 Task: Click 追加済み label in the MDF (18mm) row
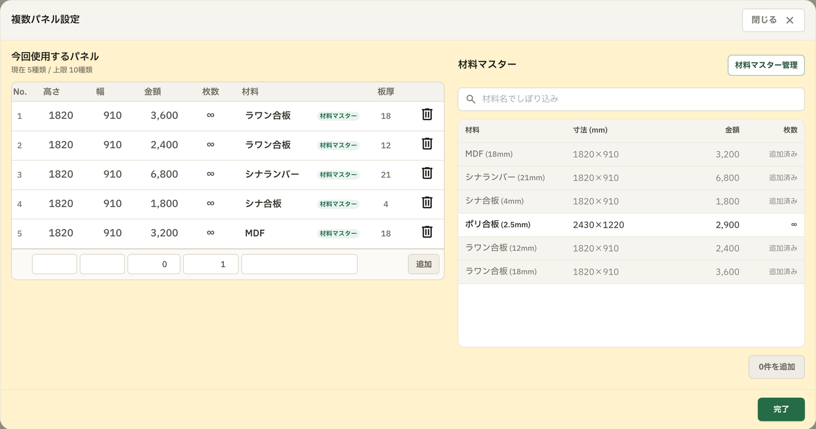point(783,154)
